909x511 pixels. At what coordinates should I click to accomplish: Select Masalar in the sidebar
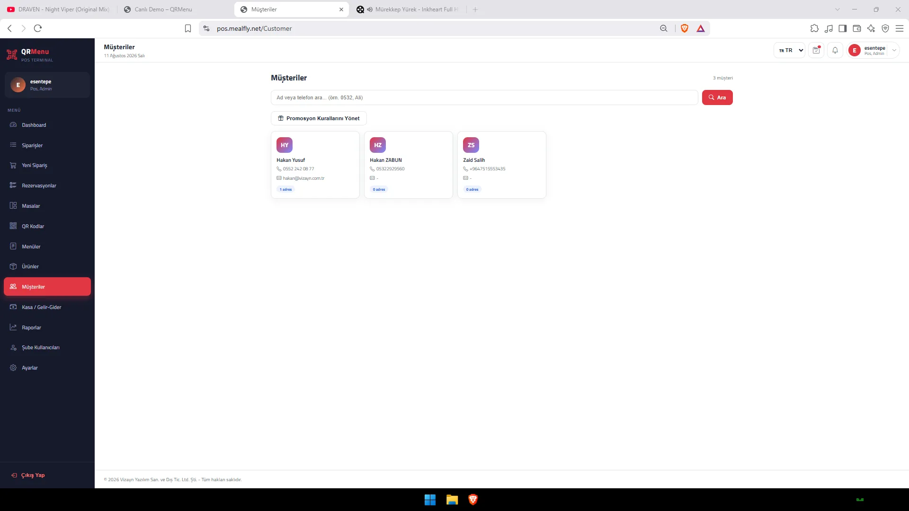click(x=47, y=206)
